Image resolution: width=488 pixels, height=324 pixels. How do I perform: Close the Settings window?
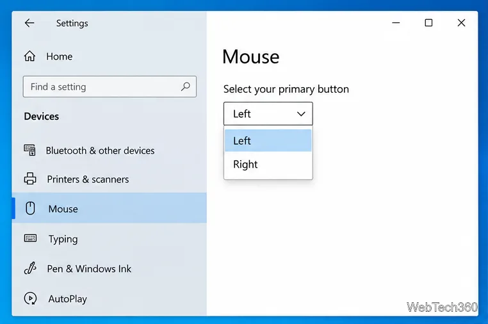[x=461, y=22]
